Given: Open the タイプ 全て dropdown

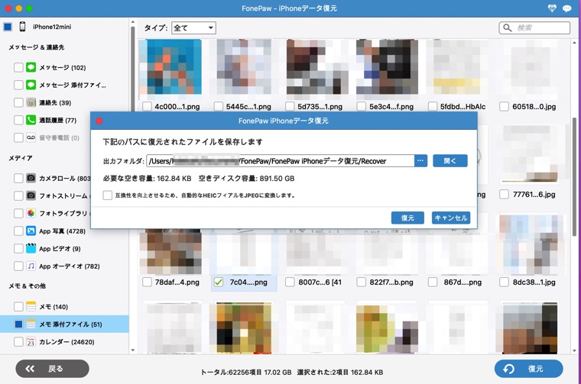Looking at the screenshot, I should click(193, 27).
